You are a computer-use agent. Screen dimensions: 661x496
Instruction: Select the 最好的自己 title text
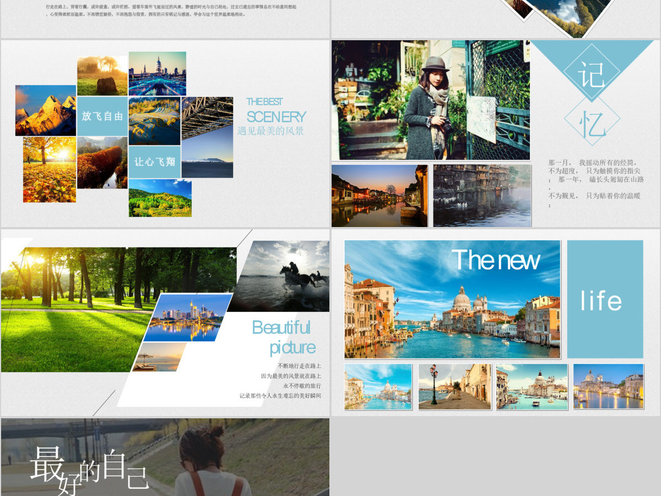click(89, 470)
